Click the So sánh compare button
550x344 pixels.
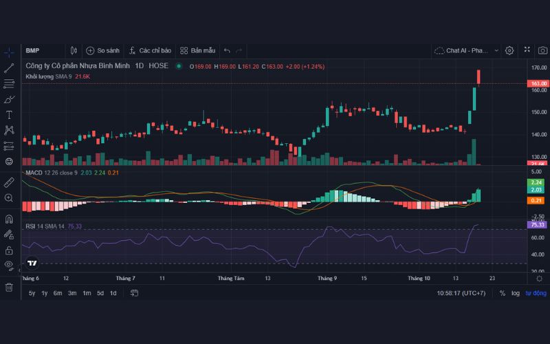click(x=102, y=50)
